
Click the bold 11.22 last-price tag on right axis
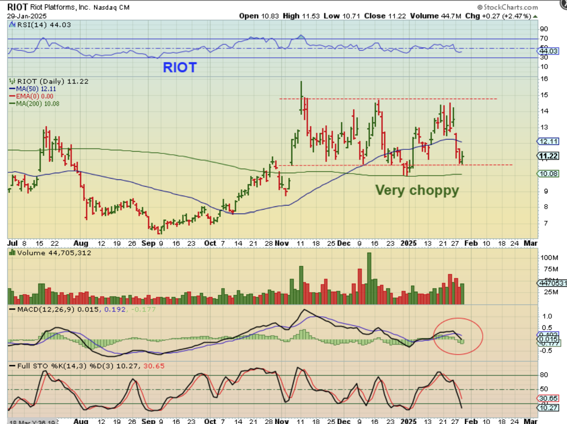[x=548, y=156]
